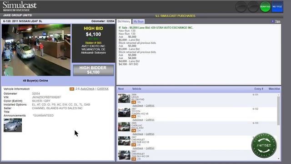Click the HIGH BID $4,100 amount

pyautogui.click(x=93, y=35)
